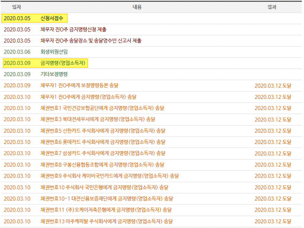Click date cell of 기타보정명령 row
Image resolution: width=304 pixels, height=228 pixels.
pos(17,74)
